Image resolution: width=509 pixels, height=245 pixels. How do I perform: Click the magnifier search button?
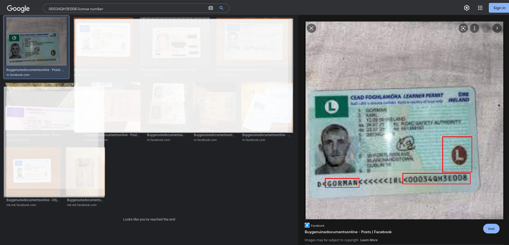pos(221,8)
